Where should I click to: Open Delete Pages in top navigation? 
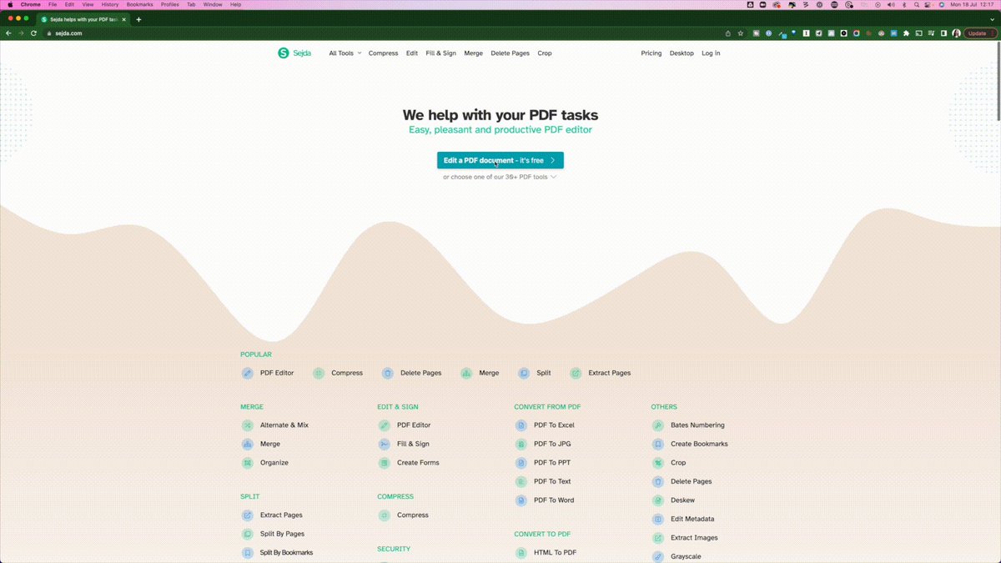[x=511, y=53]
